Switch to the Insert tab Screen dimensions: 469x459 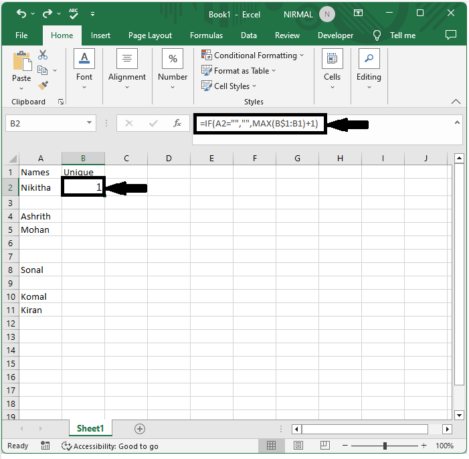100,35
